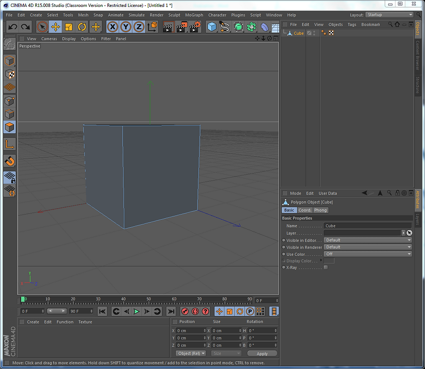Click the Redo arrow icon
Image resolution: width=425 pixels, height=369 pixels.
(26, 27)
